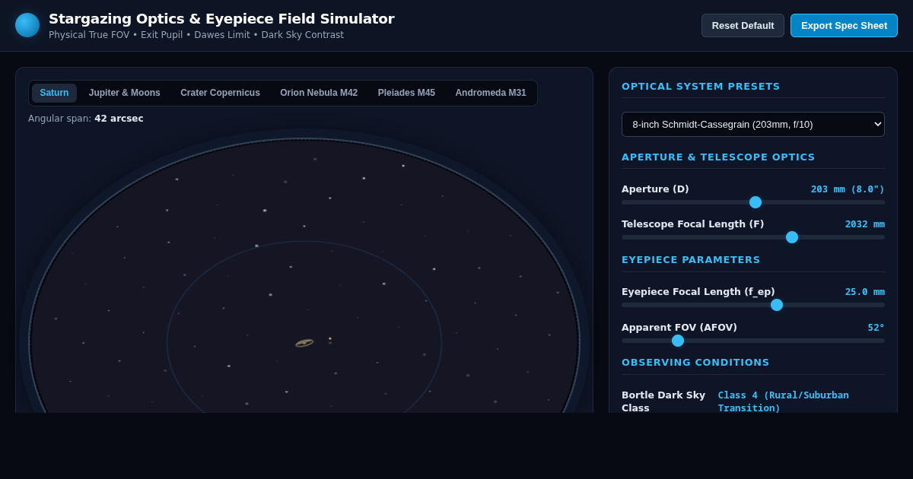Click the 2032 mm focal length value
Viewport: 913px width, 479px height.
click(x=865, y=224)
